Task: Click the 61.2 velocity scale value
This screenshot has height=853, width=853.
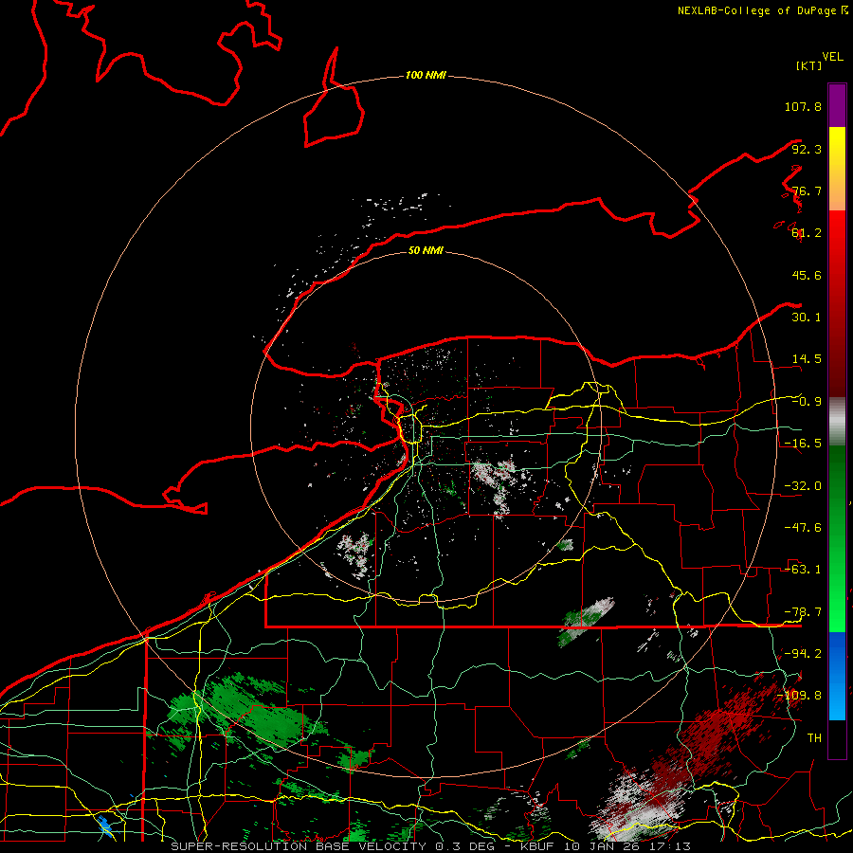Action: pyautogui.click(x=807, y=233)
